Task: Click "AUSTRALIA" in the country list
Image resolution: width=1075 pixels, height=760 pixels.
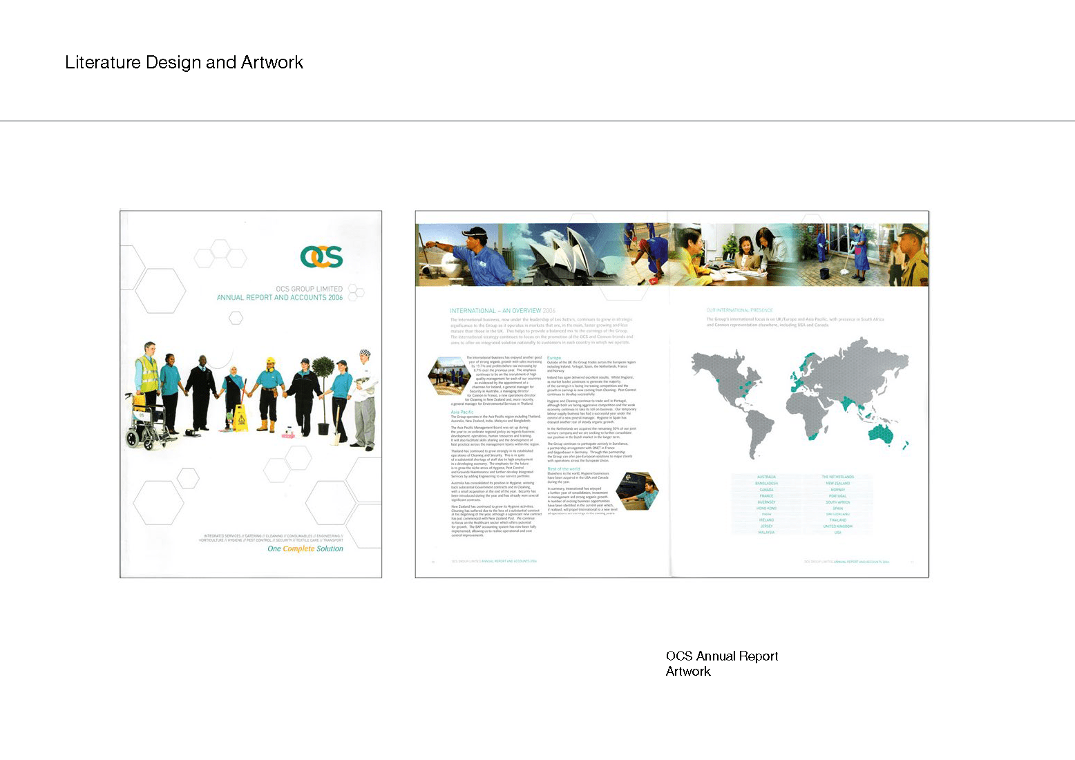Action: [766, 477]
